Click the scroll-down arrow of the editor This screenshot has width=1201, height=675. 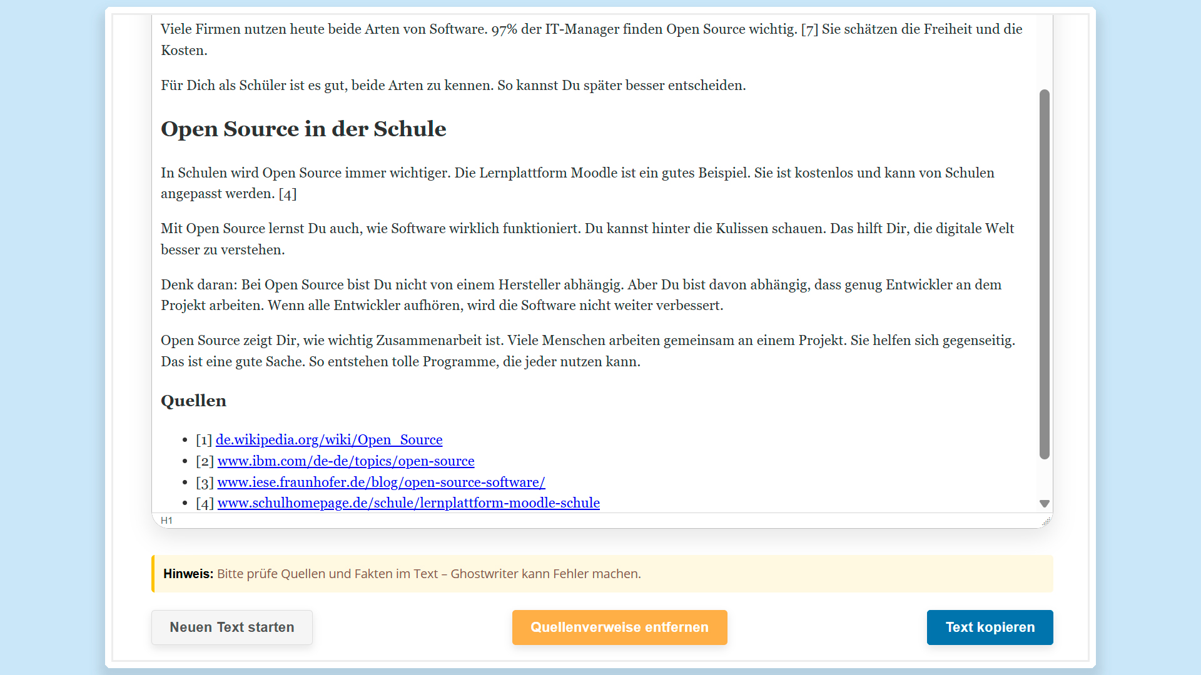(1044, 504)
